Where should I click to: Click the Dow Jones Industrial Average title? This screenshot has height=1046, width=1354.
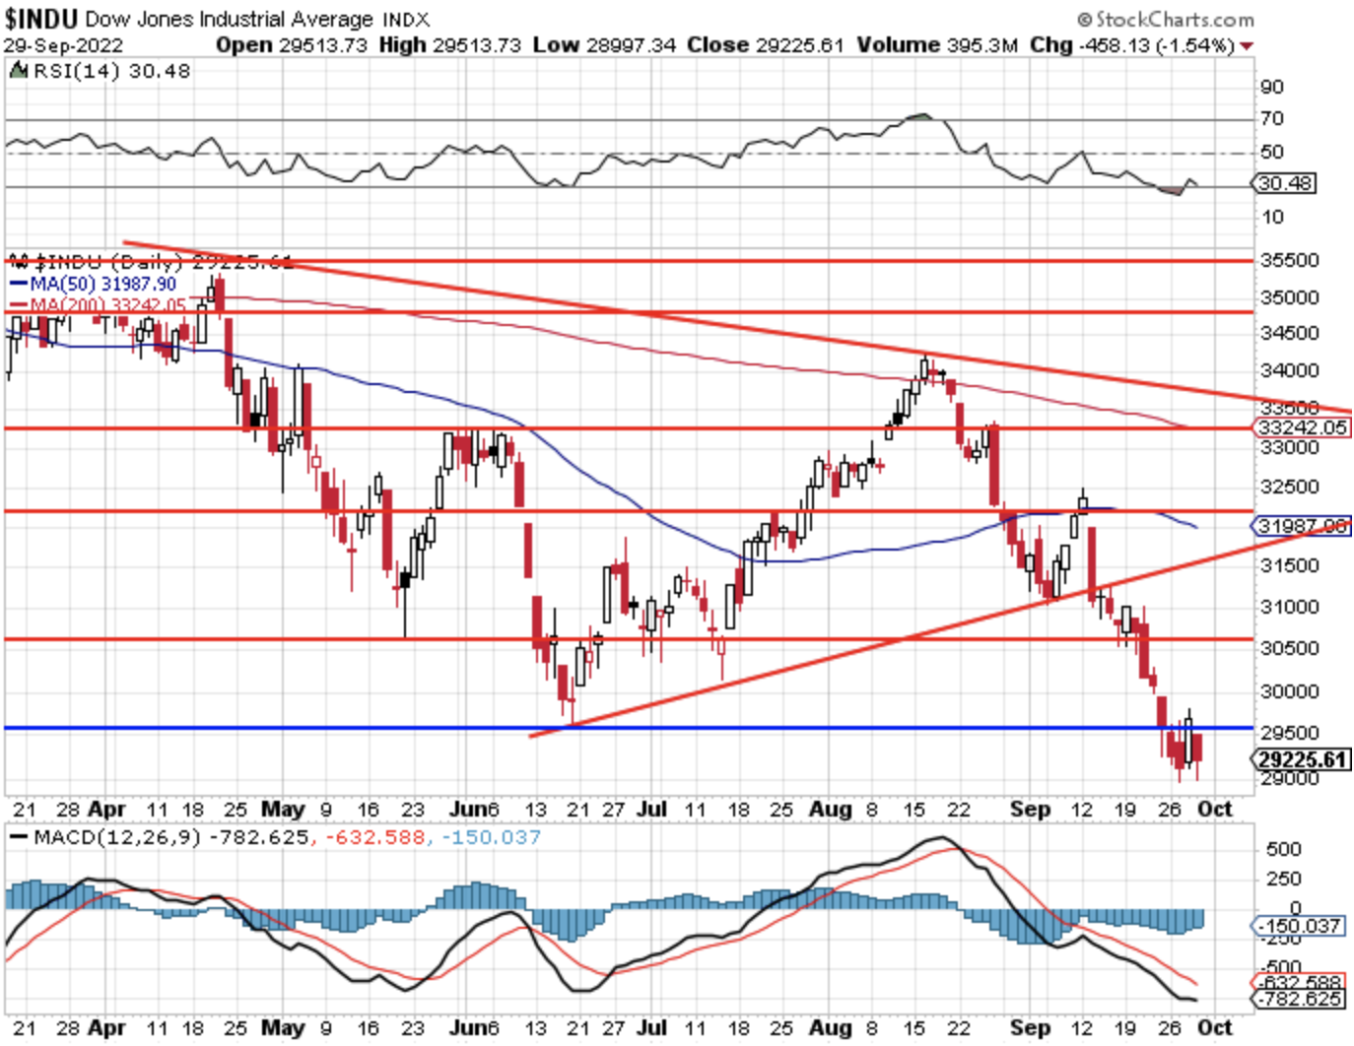click(x=231, y=19)
